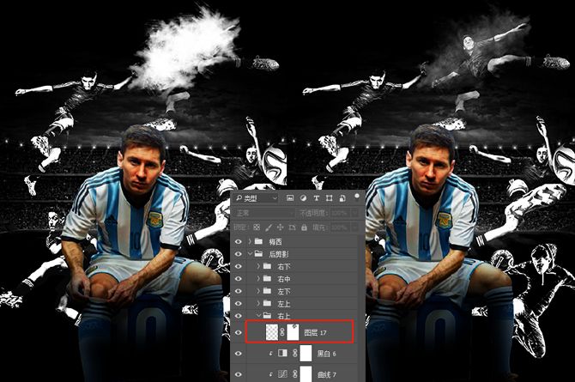The height and width of the screenshot is (382, 575).
Task: Expand the 左下 group
Action: pyautogui.click(x=258, y=291)
